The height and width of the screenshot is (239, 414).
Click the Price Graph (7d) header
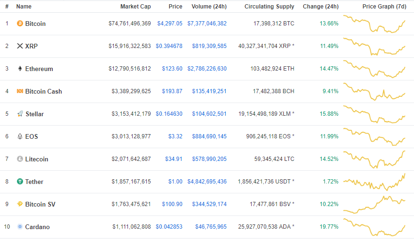click(384, 7)
